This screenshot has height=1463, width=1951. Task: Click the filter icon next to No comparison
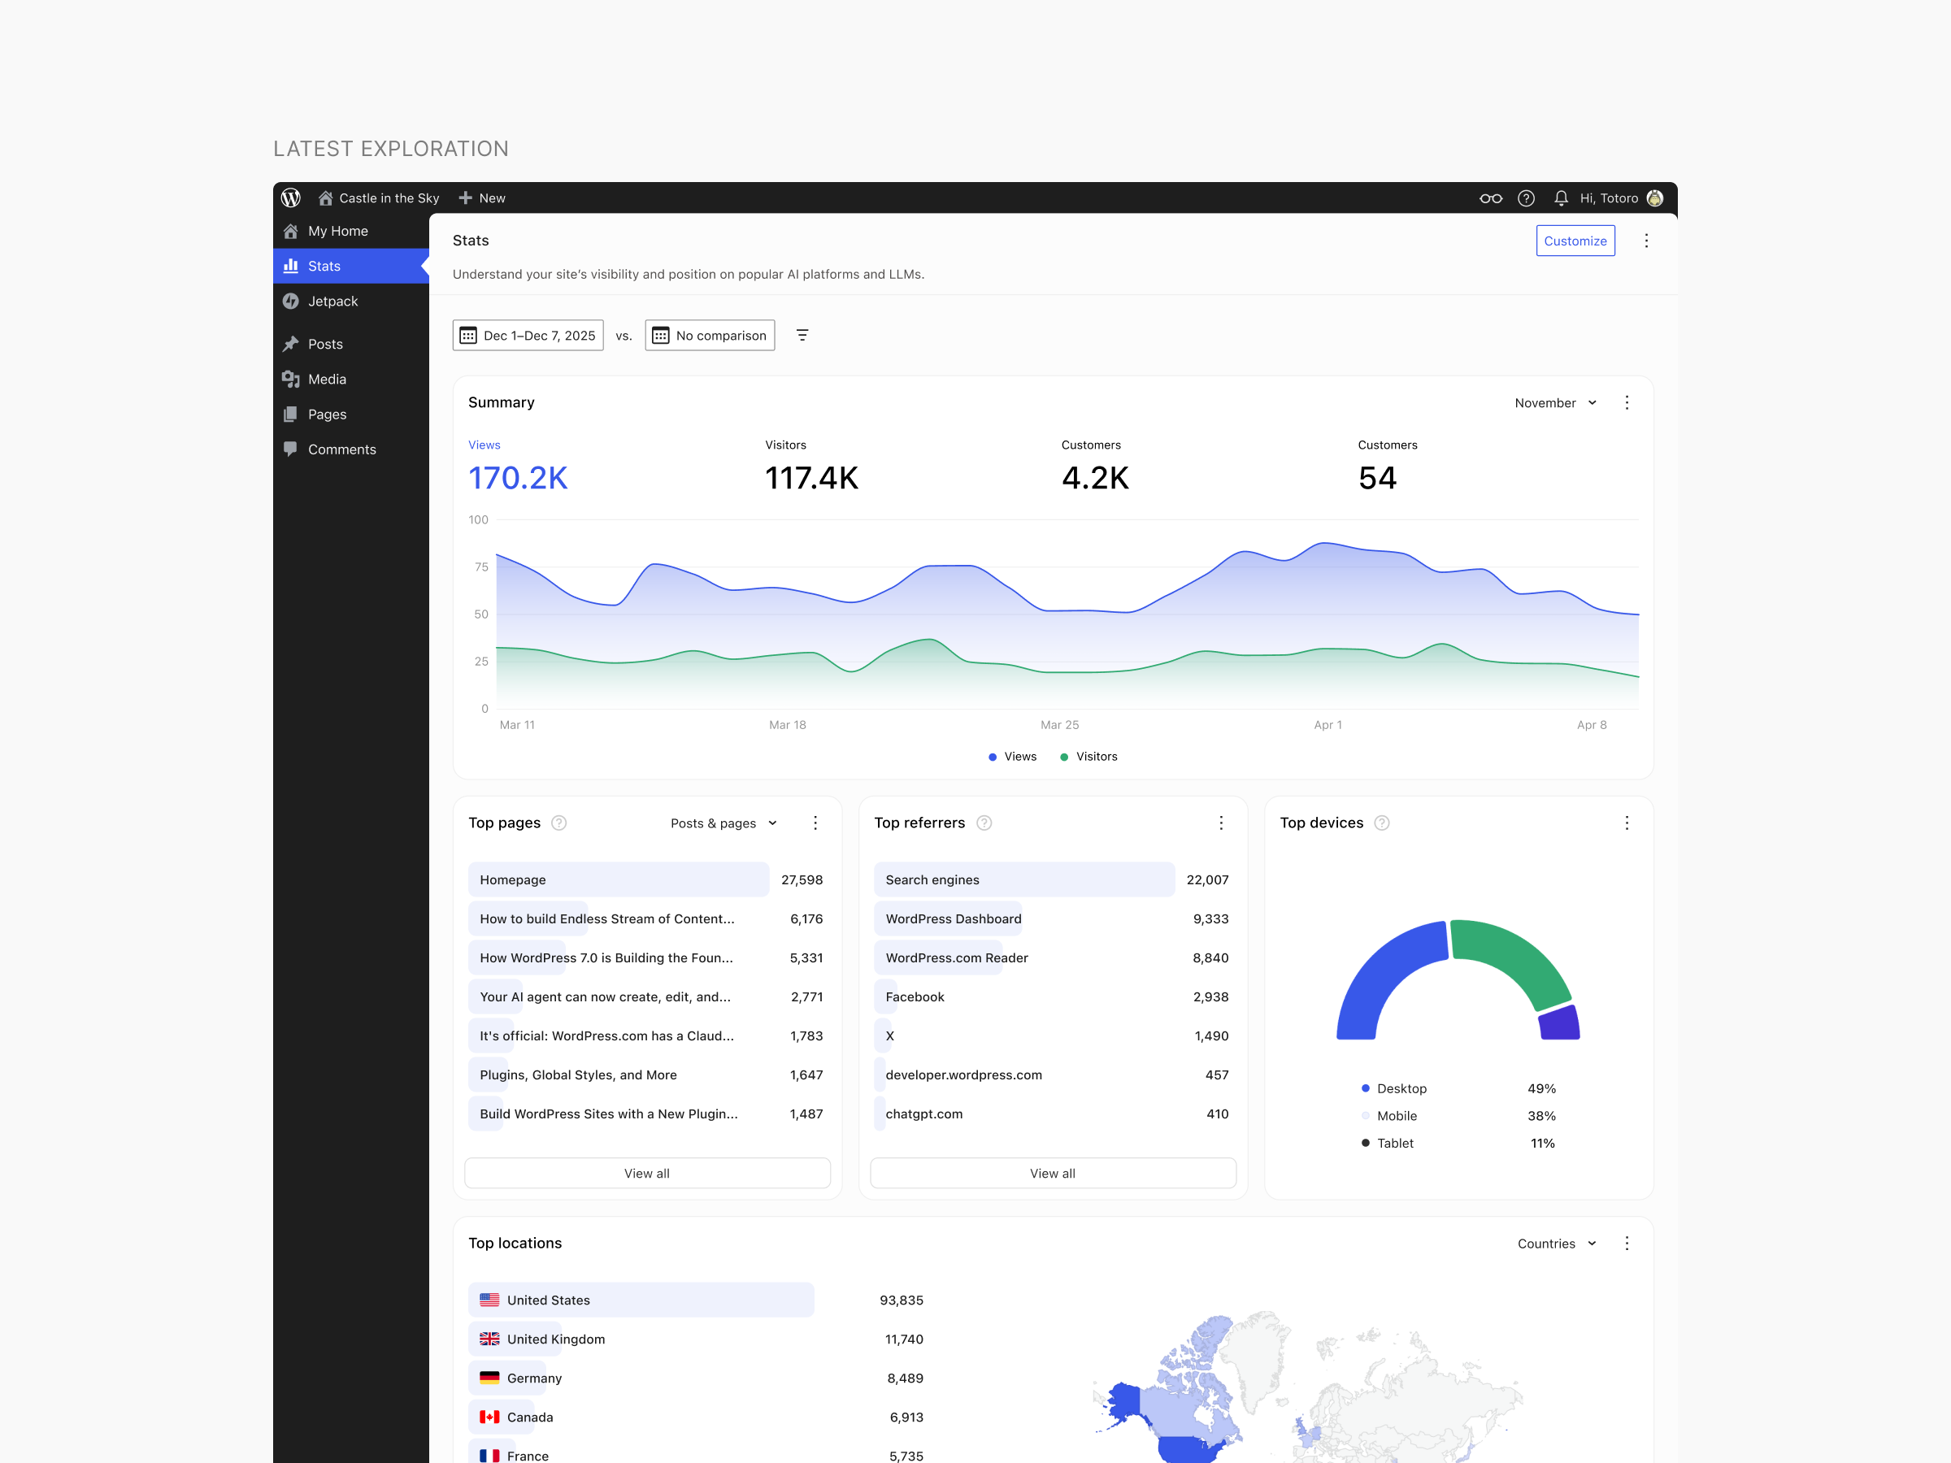pyautogui.click(x=802, y=335)
